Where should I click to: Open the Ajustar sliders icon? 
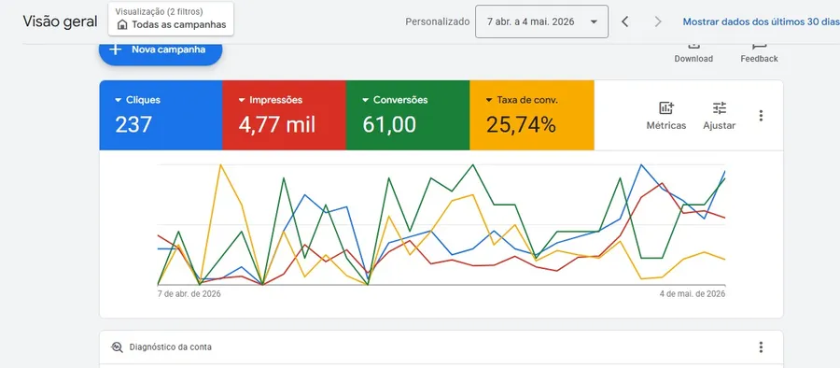(720, 108)
